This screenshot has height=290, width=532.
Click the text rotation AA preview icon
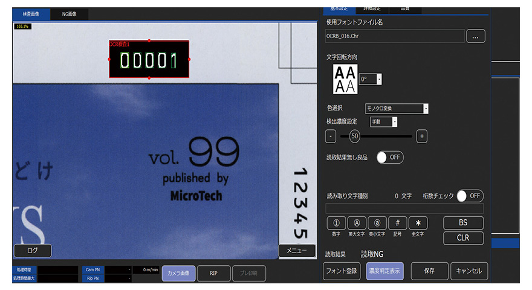tap(345, 79)
